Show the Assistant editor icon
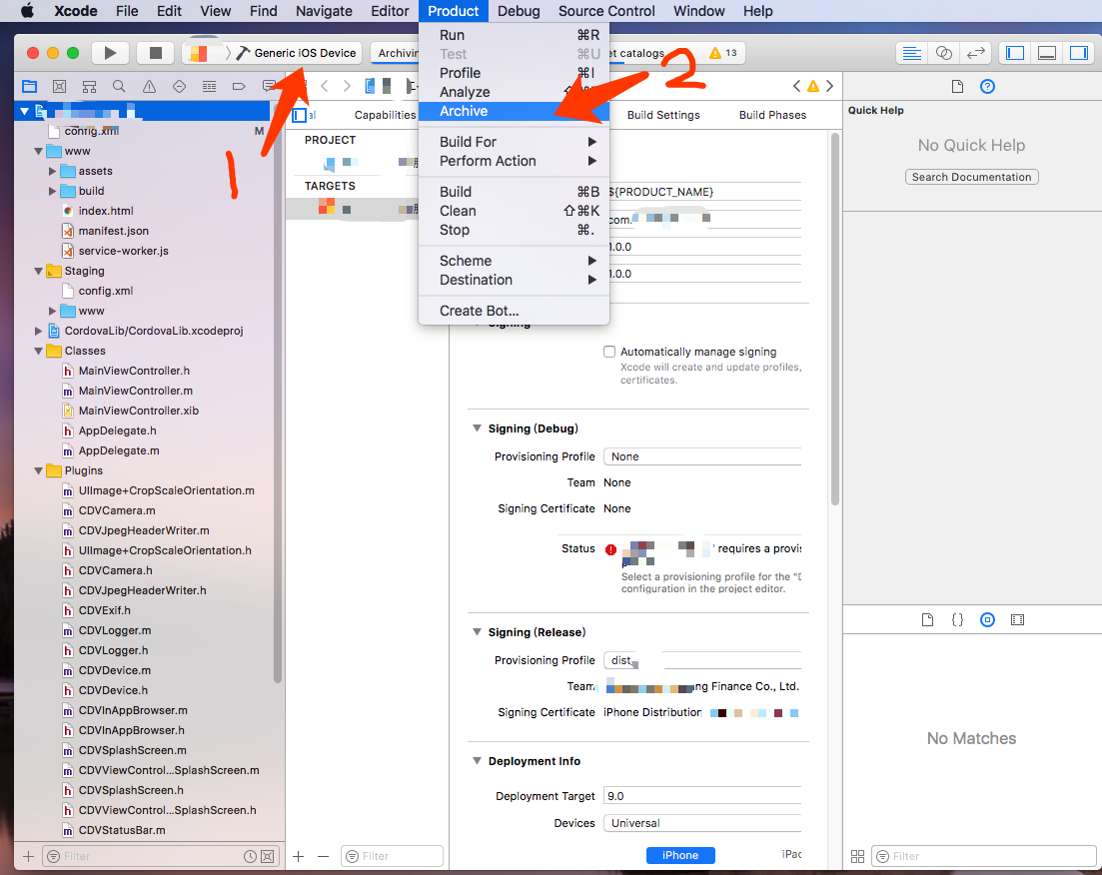1102x875 pixels. [944, 53]
